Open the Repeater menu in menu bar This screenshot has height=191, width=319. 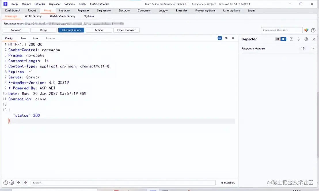(x=55, y=4)
